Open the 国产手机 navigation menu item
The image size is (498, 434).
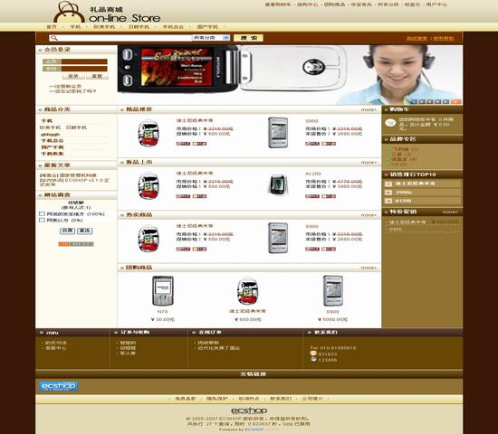tap(207, 27)
